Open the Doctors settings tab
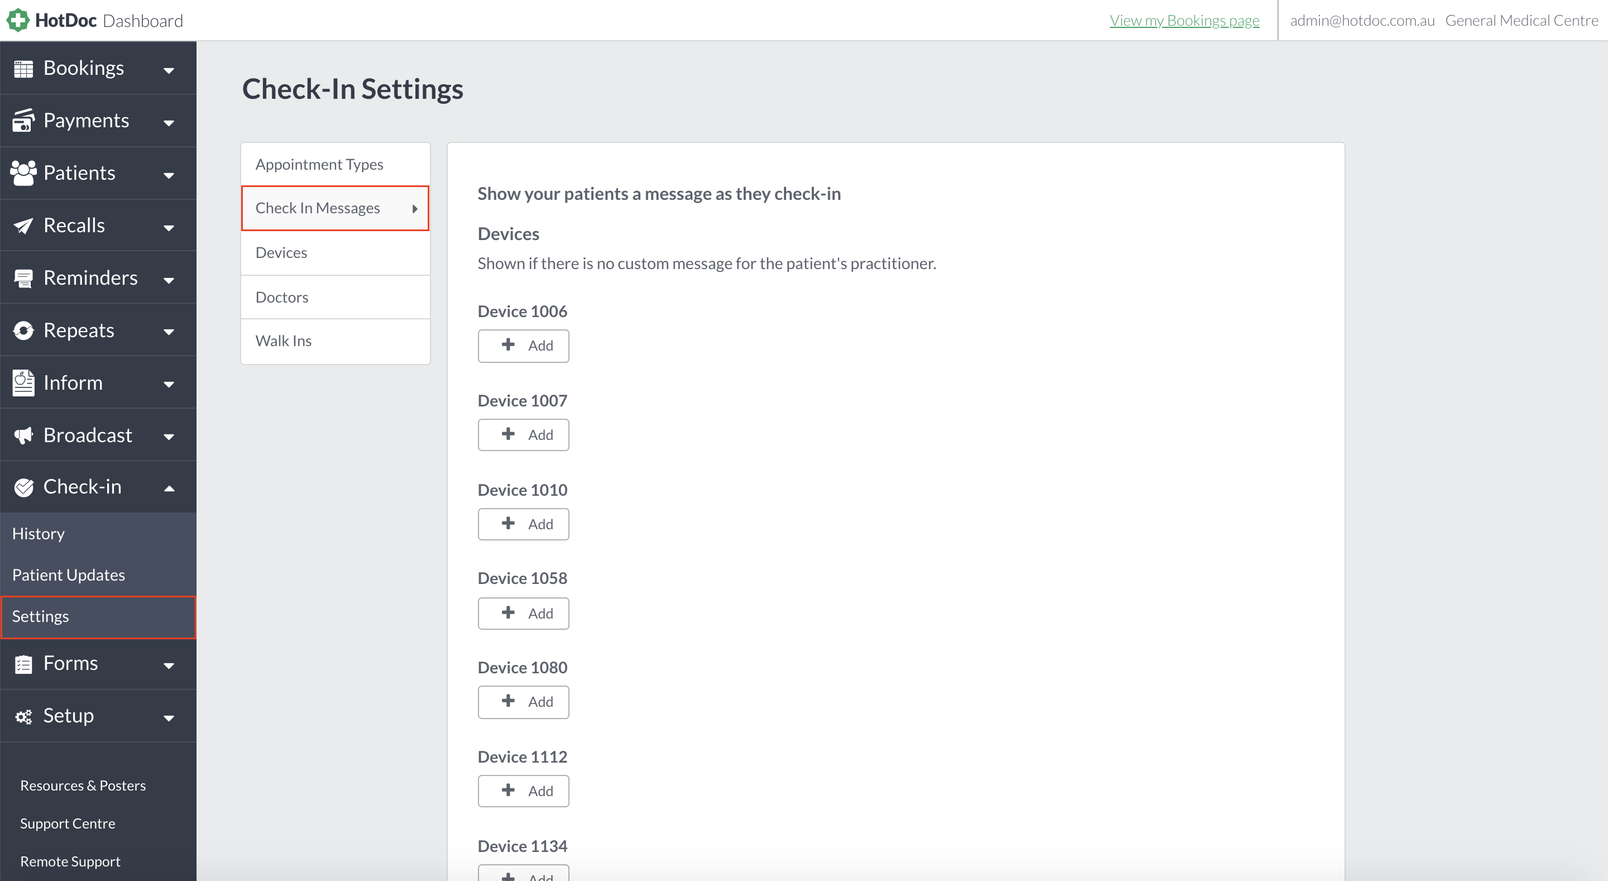Screen dimensions: 1608x881 [335, 297]
